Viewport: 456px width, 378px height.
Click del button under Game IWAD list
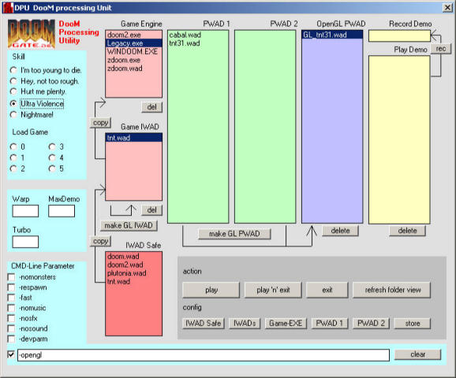click(x=151, y=210)
